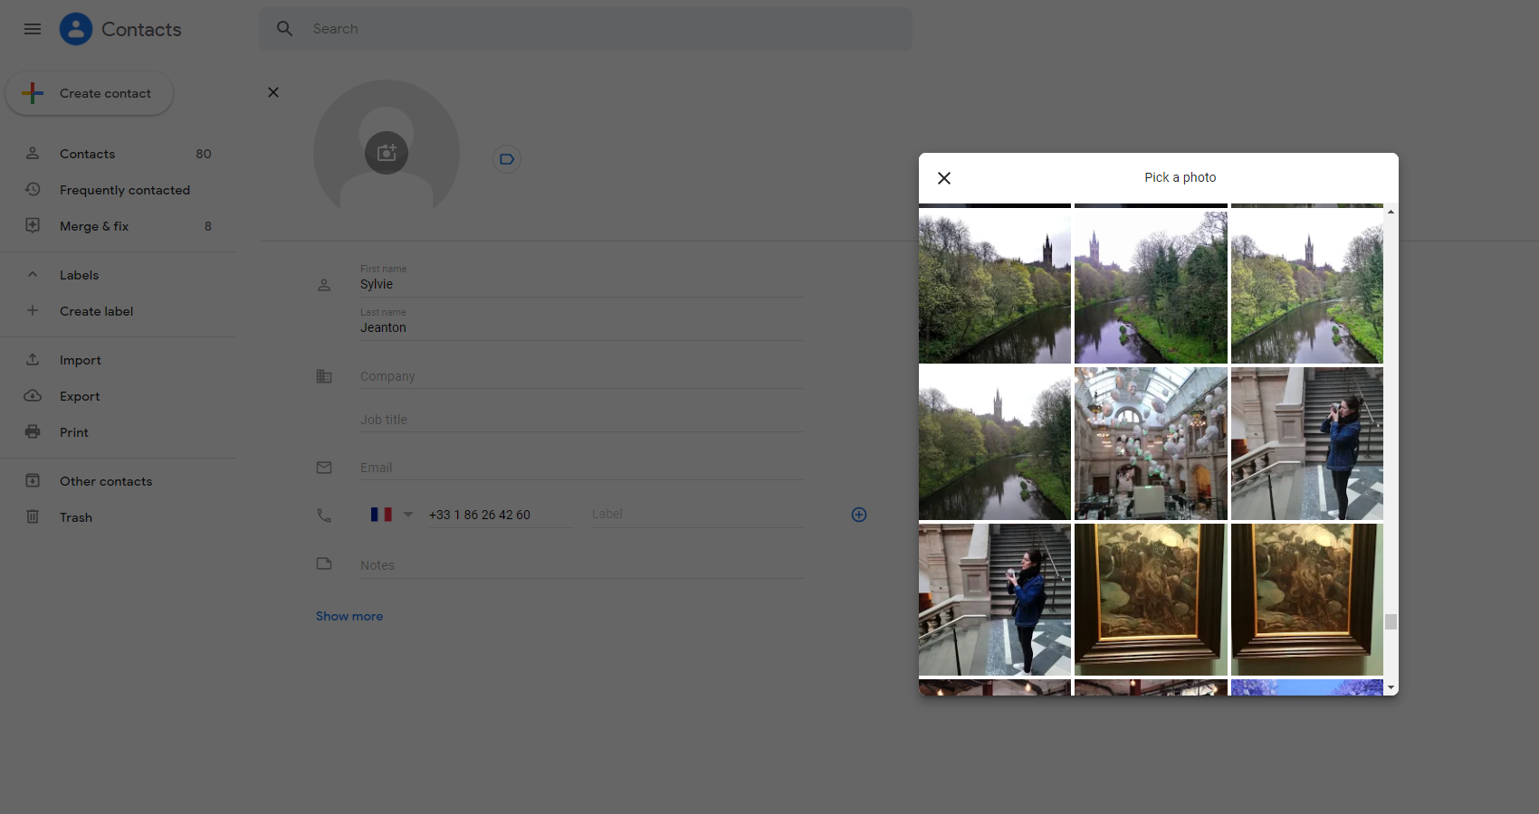Click the Contacts person icon in sidebar
This screenshot has width=1539, height=814.
coord(33,154)
